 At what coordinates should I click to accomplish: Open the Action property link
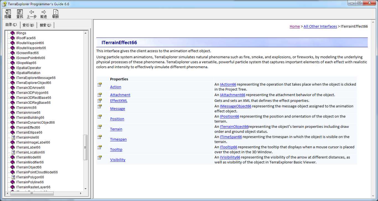click(116, 87)
